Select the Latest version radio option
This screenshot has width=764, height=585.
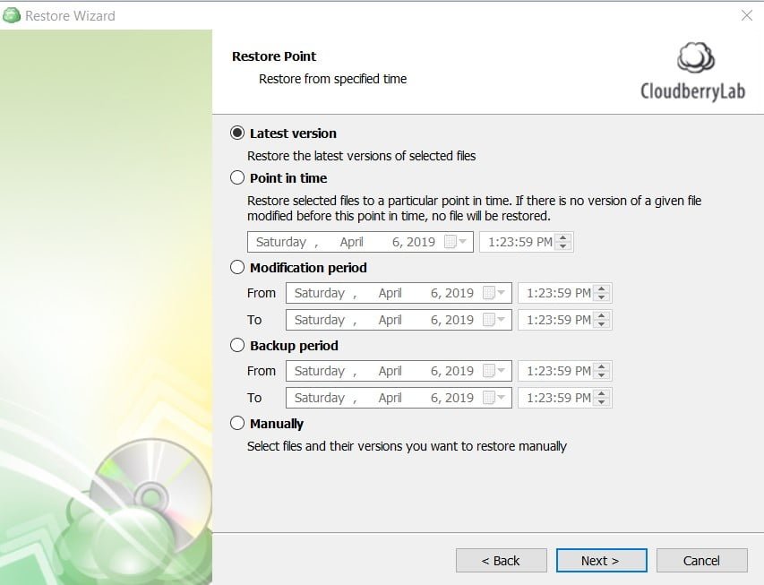click(x=237, y=133)
